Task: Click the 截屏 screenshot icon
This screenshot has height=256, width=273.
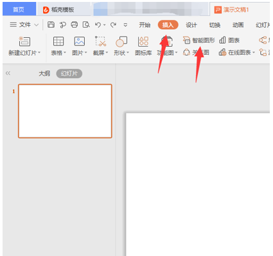Action: (x=100, y=41)
